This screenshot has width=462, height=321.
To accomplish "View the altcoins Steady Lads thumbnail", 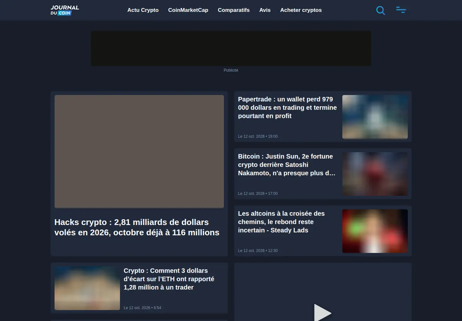I will [x=375, y=231].
